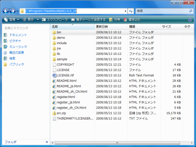This screenshot has width=196, height=147.
Task: Select the lib folder icon
Action: (54, 54)
